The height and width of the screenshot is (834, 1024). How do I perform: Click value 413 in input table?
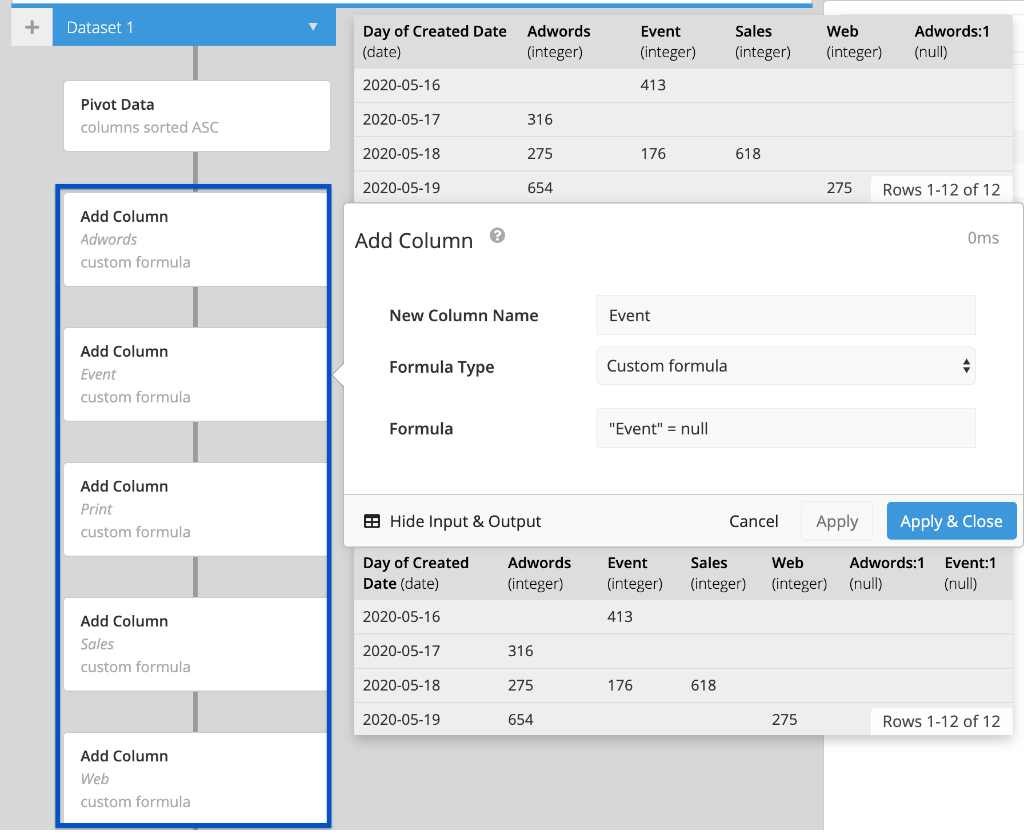tap(653, 85)
